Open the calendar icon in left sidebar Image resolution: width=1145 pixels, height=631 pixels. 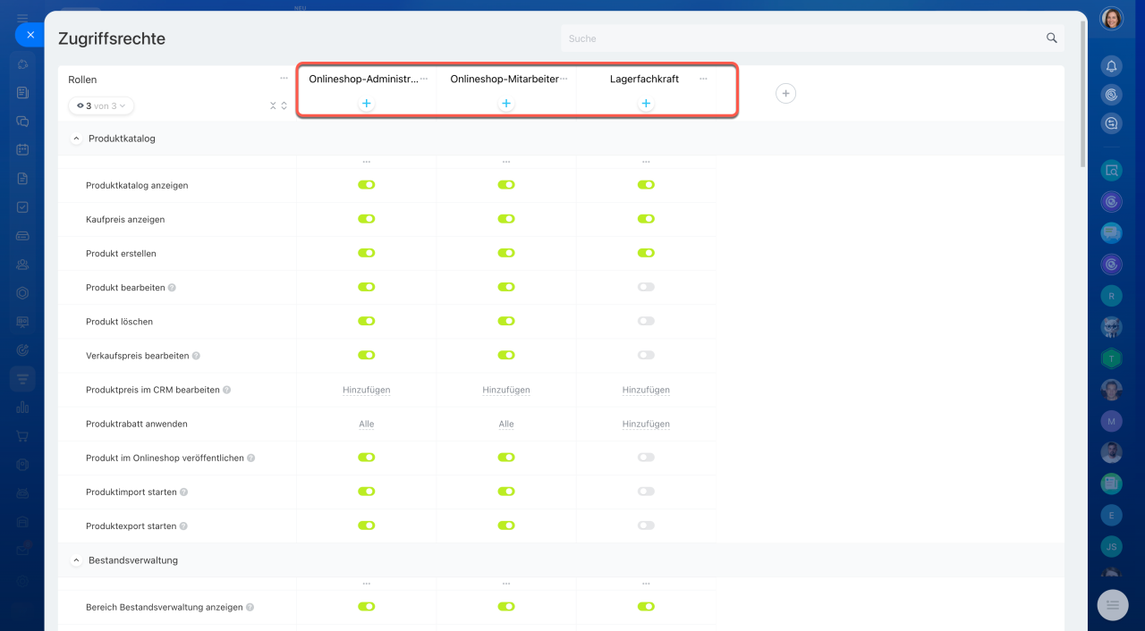point(23,149)
